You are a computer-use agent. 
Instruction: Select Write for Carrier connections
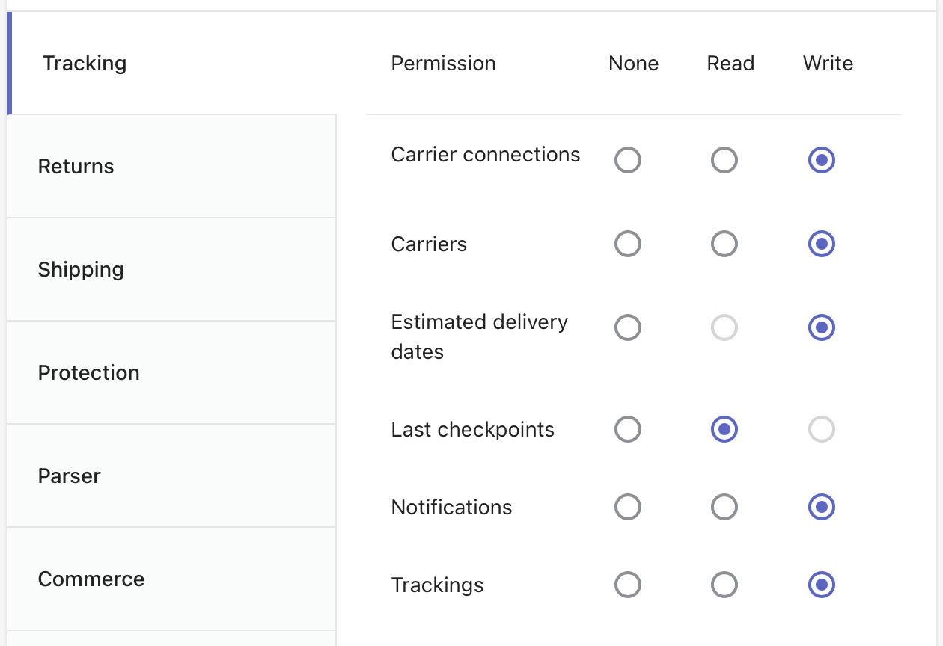click(x=821, y=160)
